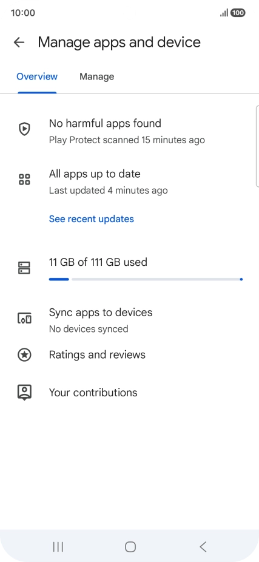Open All apps up to date entry
259x562 pixels.
[x=129, y=181]
